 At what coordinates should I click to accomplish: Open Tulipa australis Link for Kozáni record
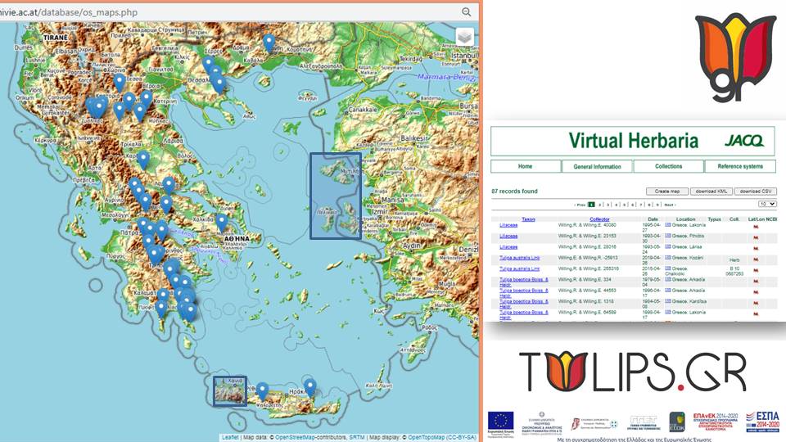click(519, 258)
